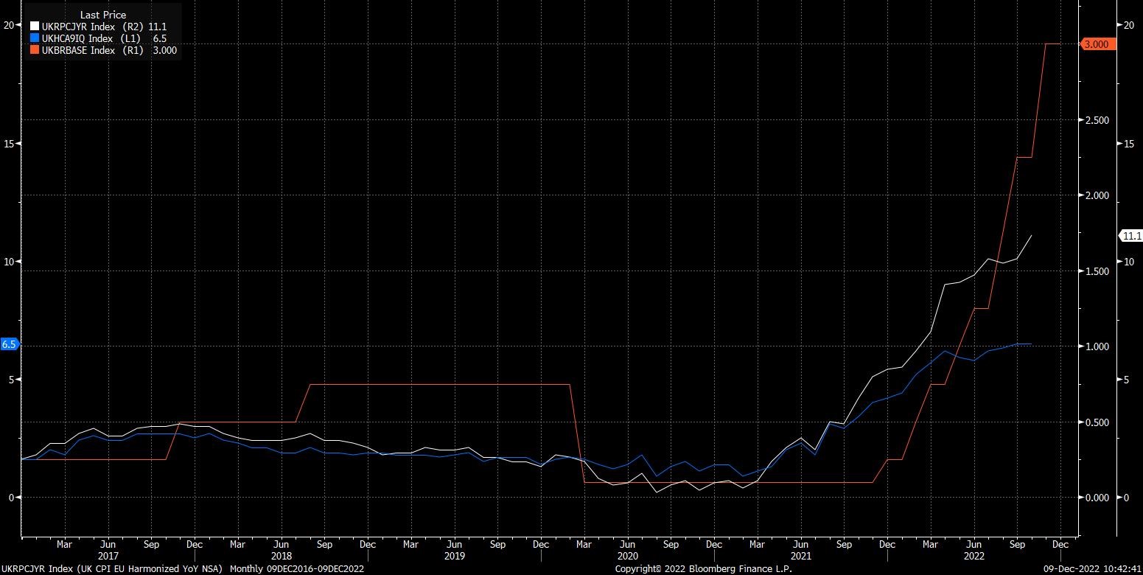Click the 2022 year label on time axis
This screenshot has height=575, width=1143.
[x=974, y=556]
